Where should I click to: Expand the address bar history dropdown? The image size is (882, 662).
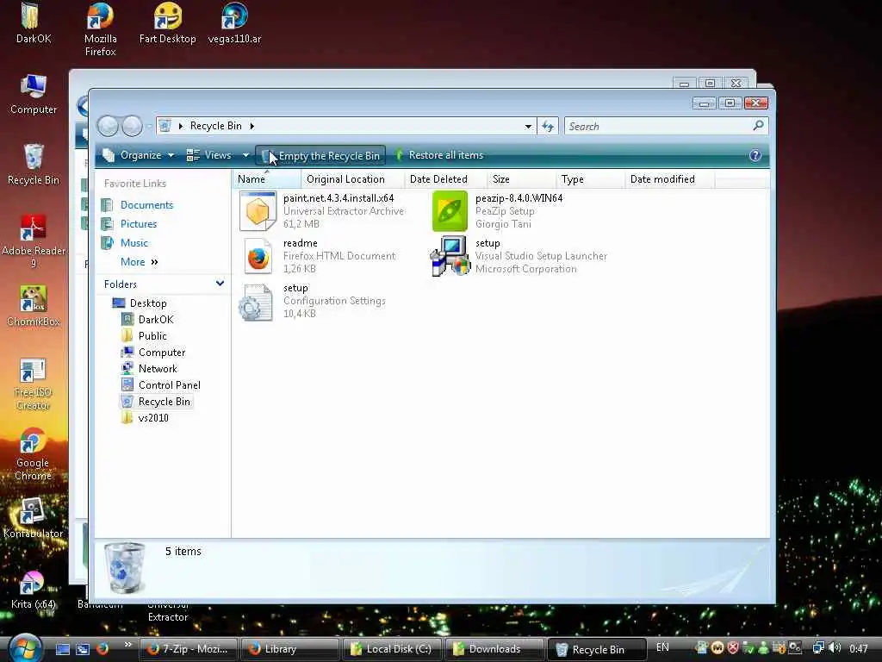528,126
